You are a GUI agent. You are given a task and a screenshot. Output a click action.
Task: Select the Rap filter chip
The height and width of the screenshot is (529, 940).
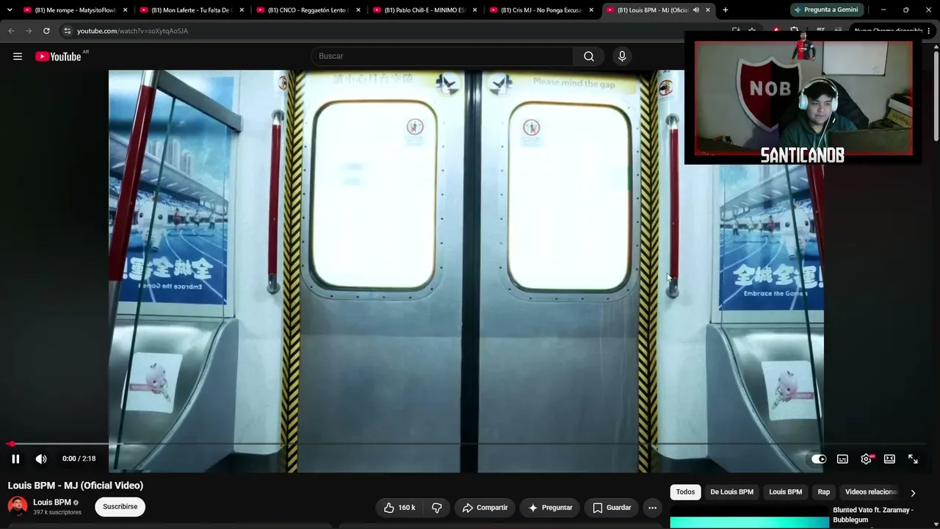[x=824, y=492]
